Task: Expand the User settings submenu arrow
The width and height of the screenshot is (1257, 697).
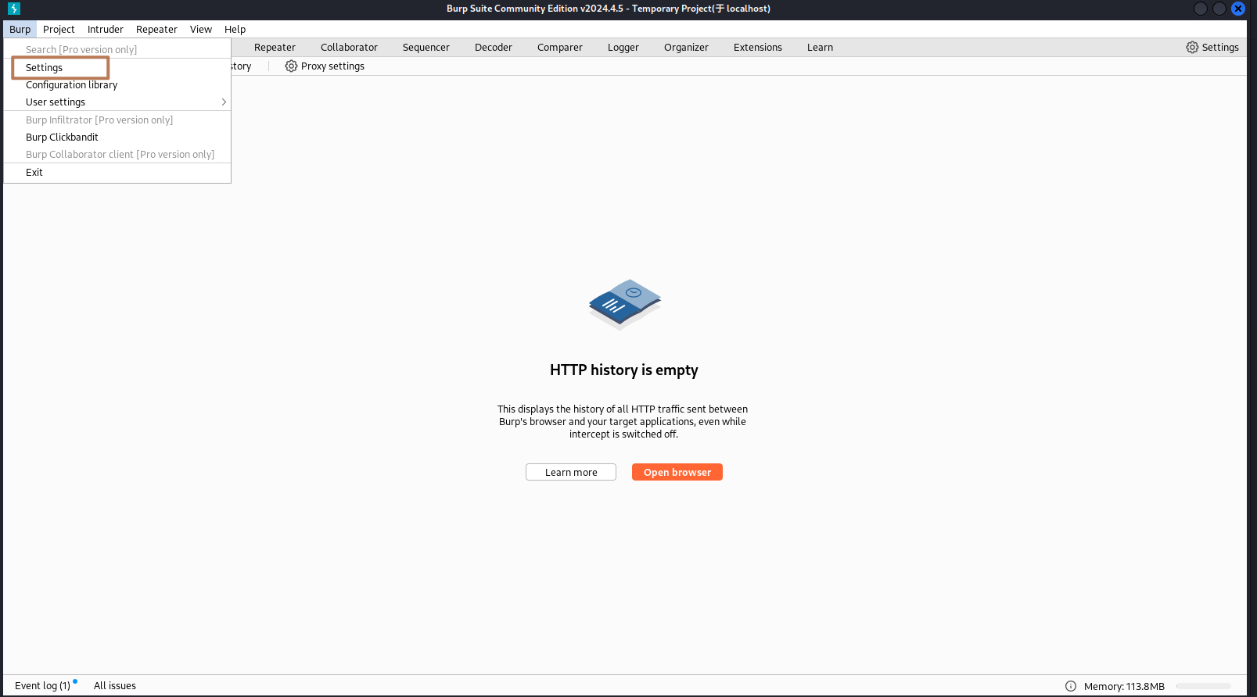Action: 224,102
